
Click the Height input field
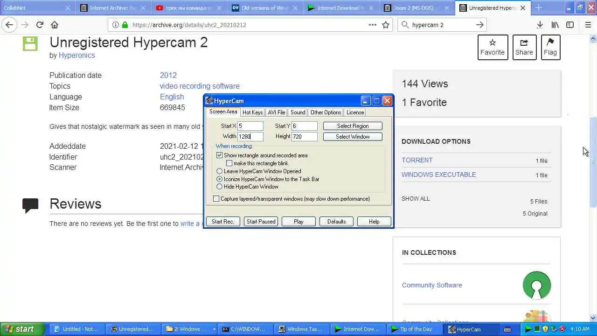pyautogui.click(x=305, y=137)
